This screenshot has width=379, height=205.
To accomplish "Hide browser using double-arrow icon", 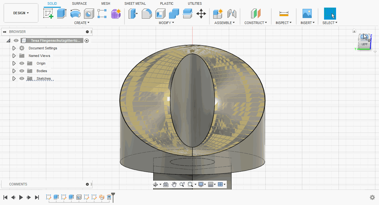I will [4, 32].
